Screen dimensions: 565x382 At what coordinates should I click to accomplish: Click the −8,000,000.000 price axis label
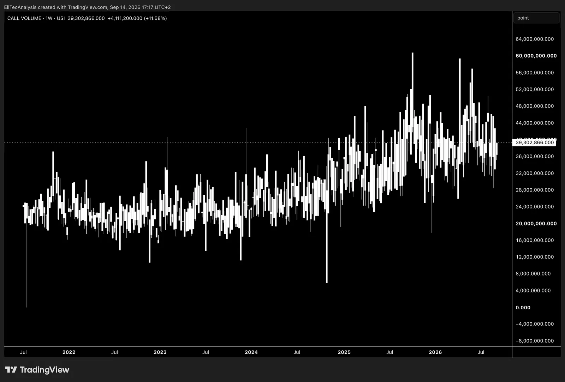[x=535, y=341]
